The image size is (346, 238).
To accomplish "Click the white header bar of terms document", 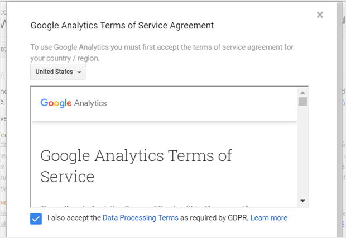I will click(x=165, y=104).
